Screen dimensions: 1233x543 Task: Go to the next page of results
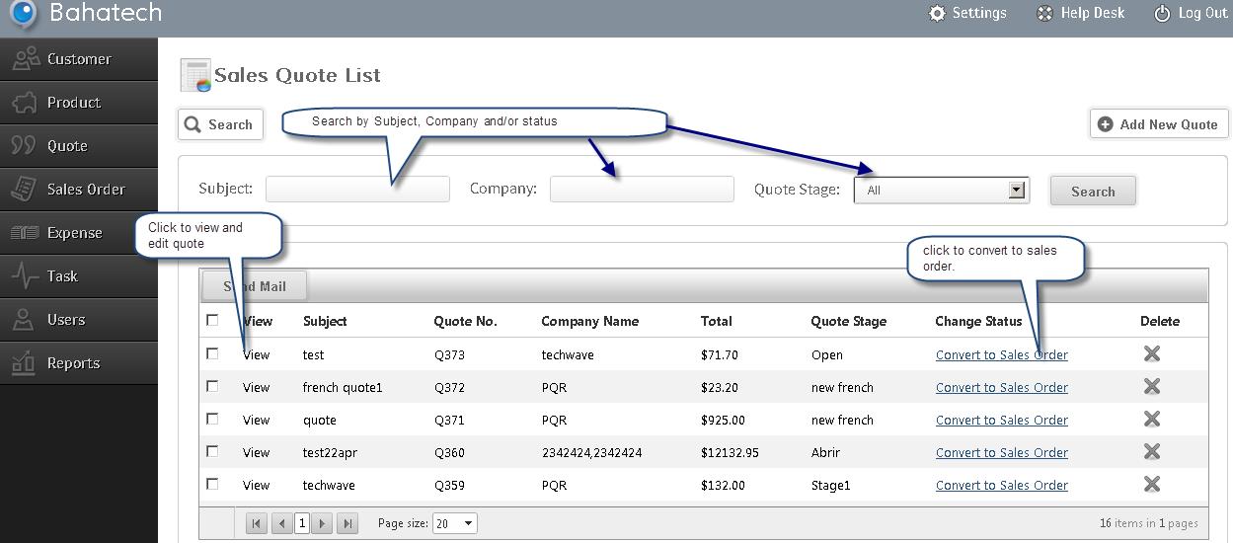click(x=322, y=523)
